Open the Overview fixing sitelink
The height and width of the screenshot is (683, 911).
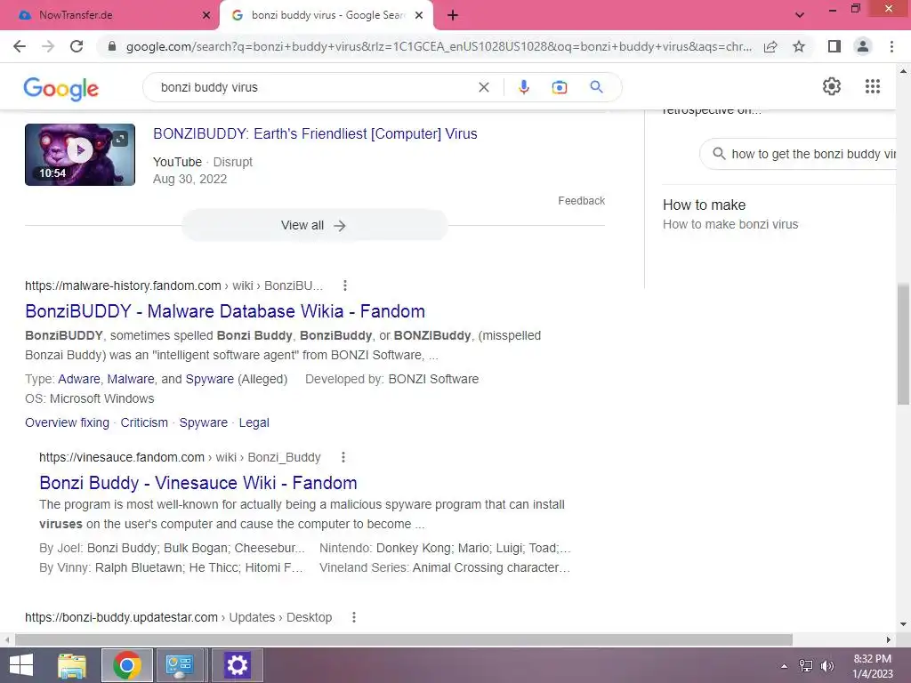[x=67, y=422]
